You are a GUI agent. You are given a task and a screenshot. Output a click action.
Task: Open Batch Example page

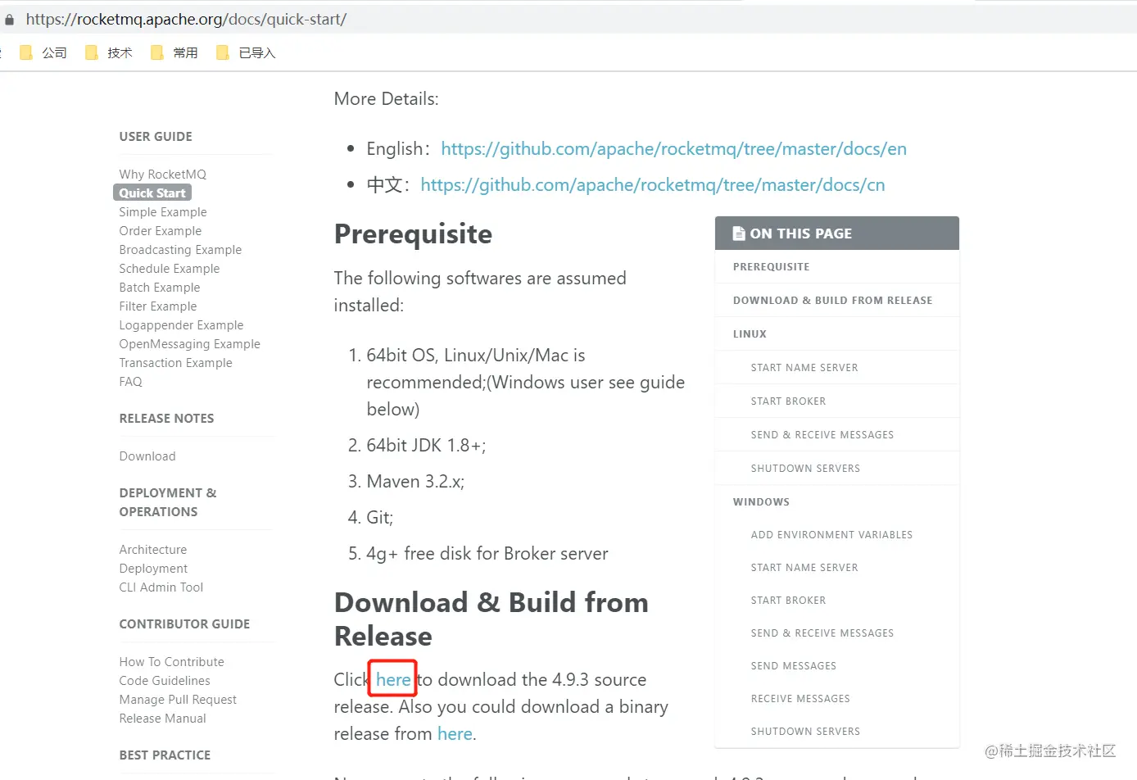click(x=159, y=287)
